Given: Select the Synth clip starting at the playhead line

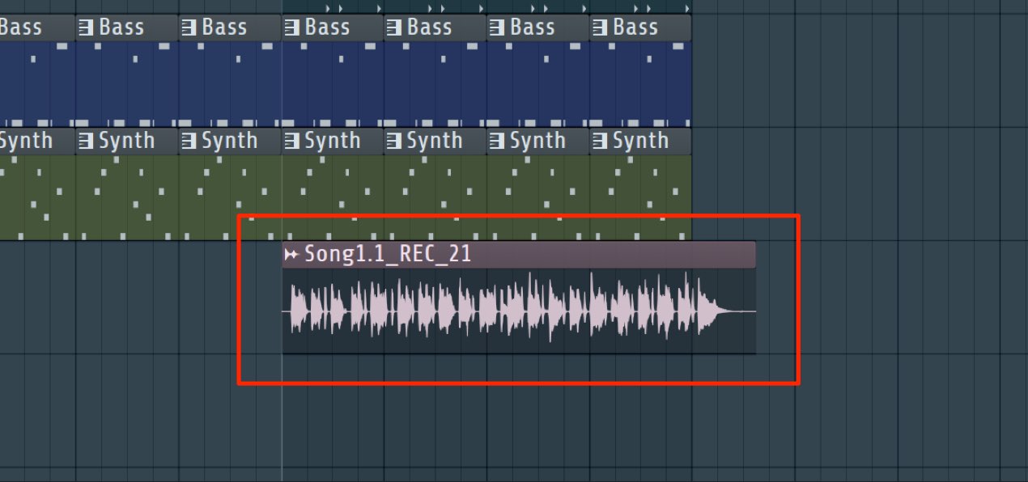Looking at the screenshot, I should pos(333,184).
